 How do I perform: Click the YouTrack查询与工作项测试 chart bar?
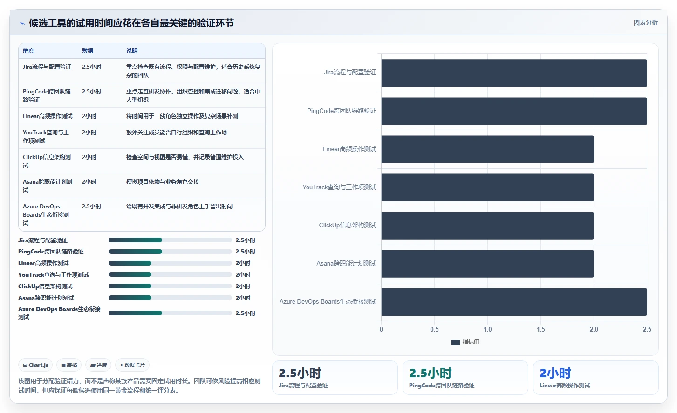click(x=487, y=187)
